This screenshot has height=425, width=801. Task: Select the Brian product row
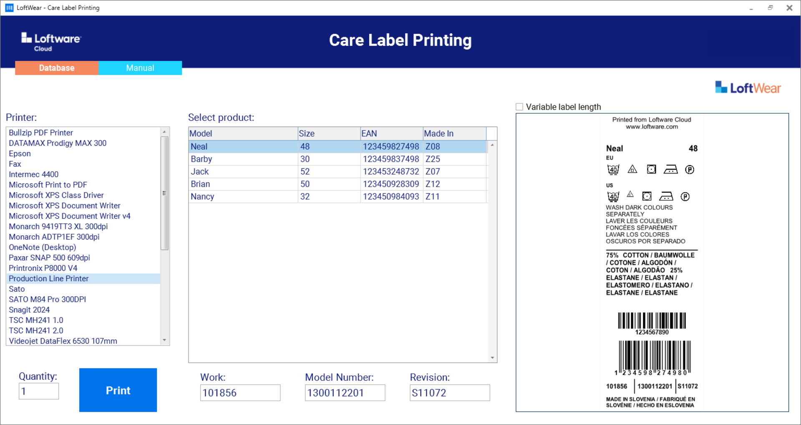pos(338,184)
